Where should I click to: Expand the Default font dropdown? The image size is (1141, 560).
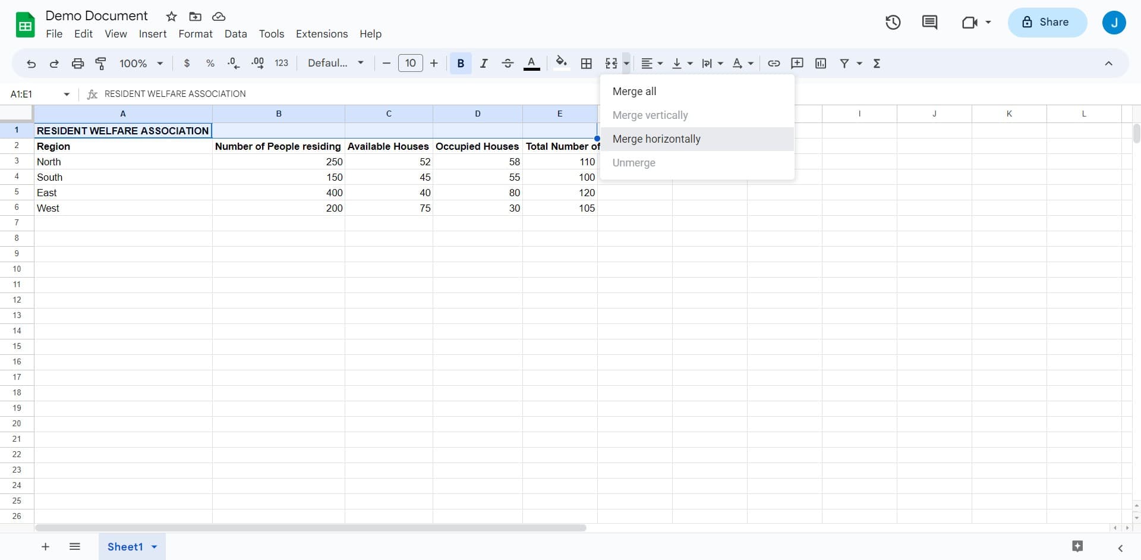point(335,64)
